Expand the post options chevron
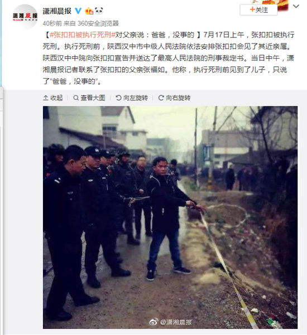 coord(296,6)
